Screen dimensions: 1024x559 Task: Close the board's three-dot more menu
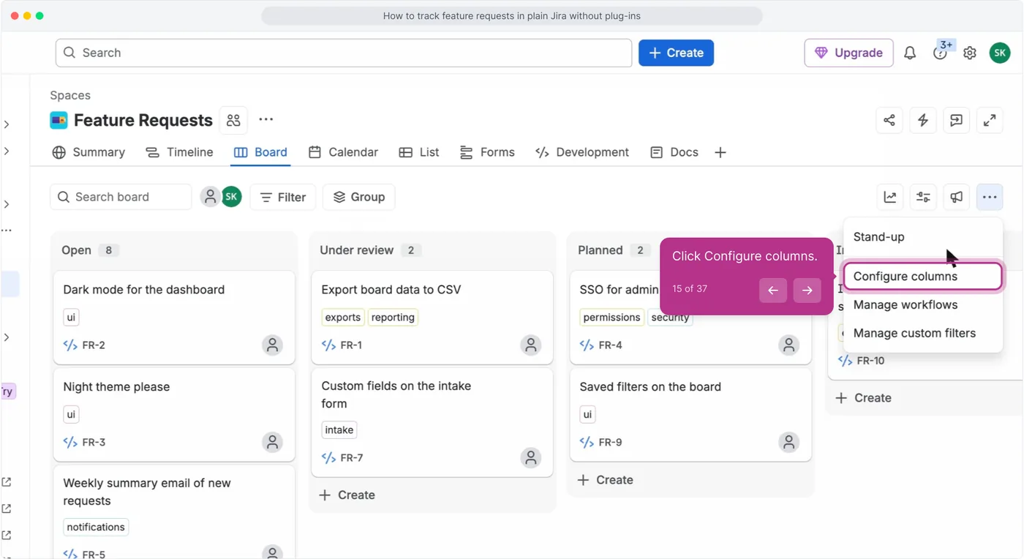tap(990, 197)
